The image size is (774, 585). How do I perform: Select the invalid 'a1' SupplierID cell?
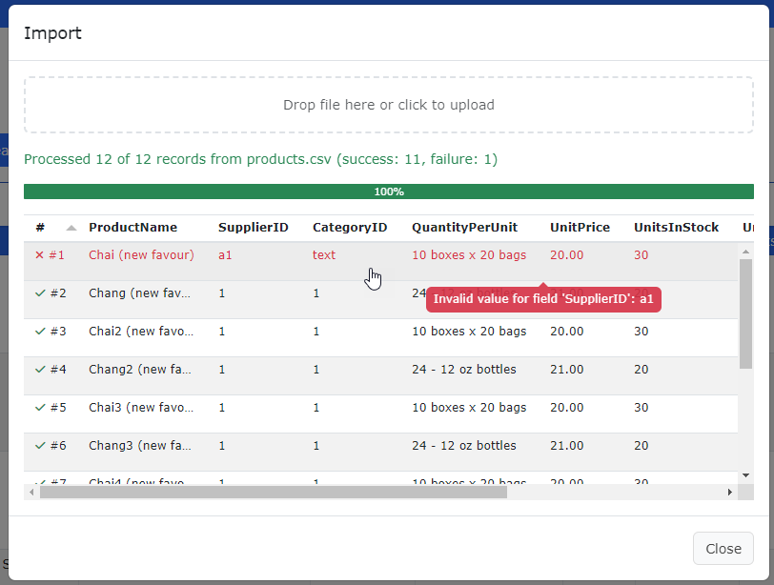tap(225, 255)
